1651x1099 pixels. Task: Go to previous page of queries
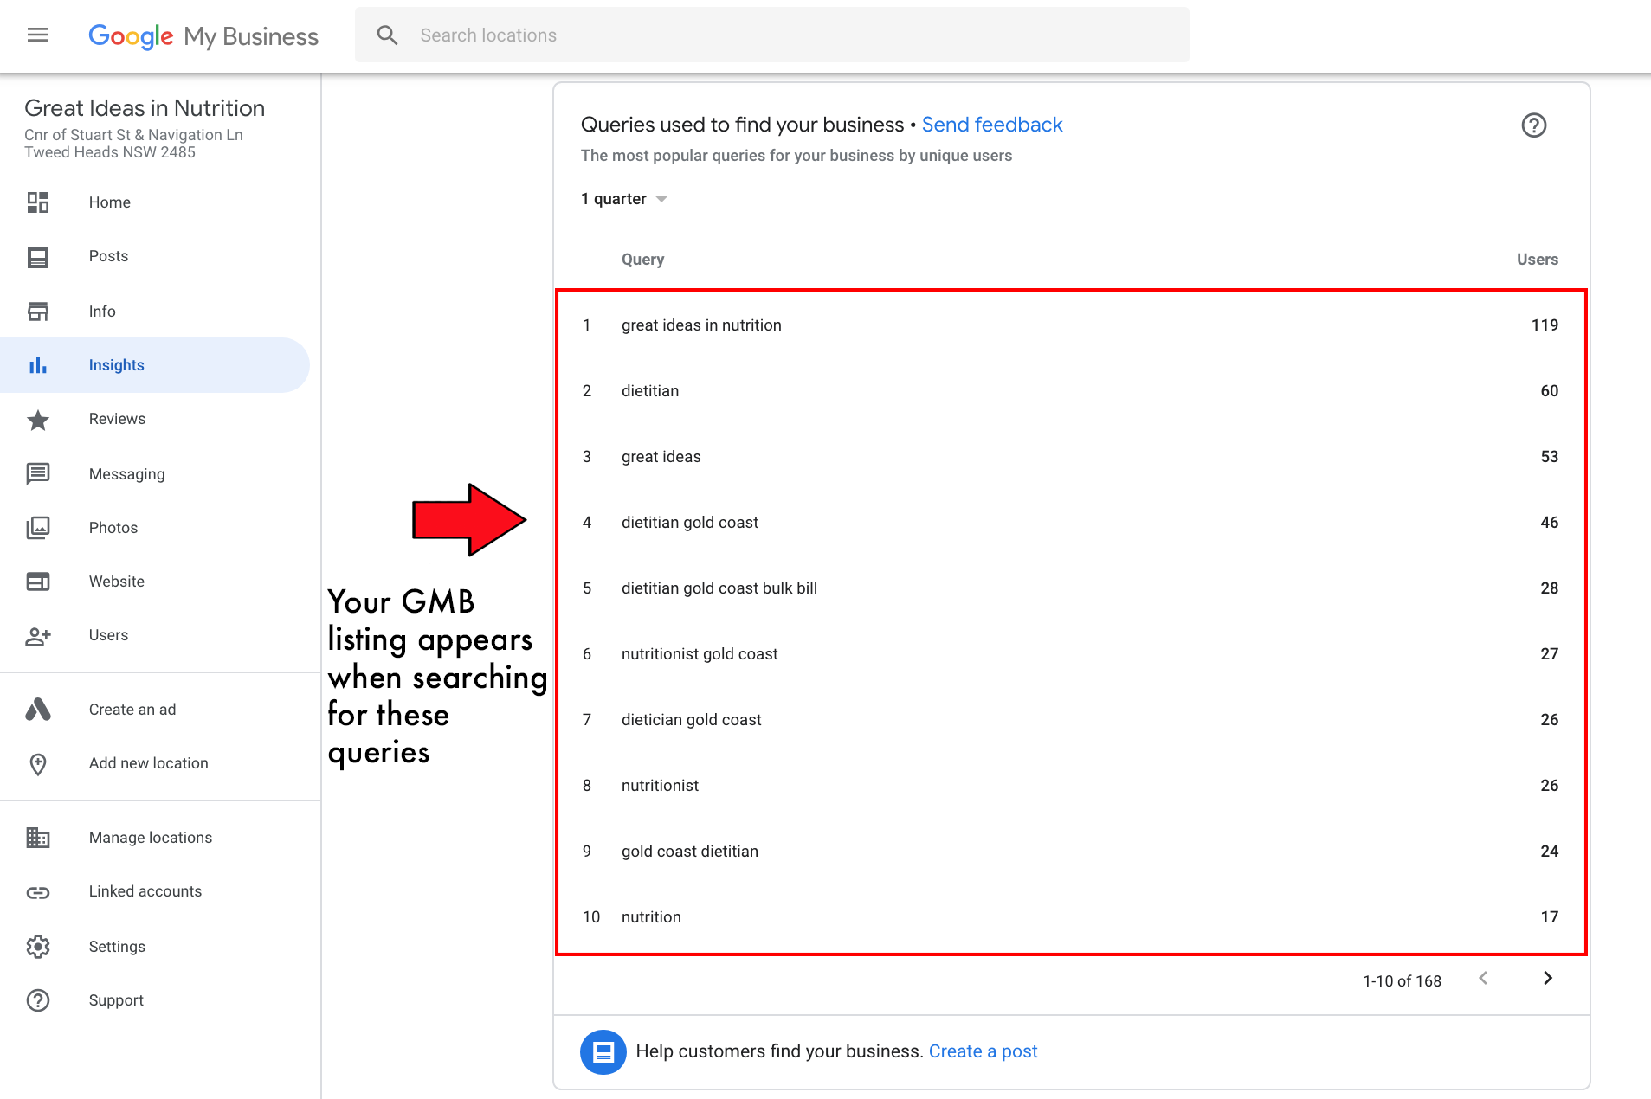click(1483, 979)
